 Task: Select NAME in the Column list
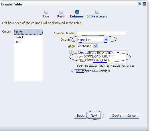pyautogui.click(x=28, y=32)
